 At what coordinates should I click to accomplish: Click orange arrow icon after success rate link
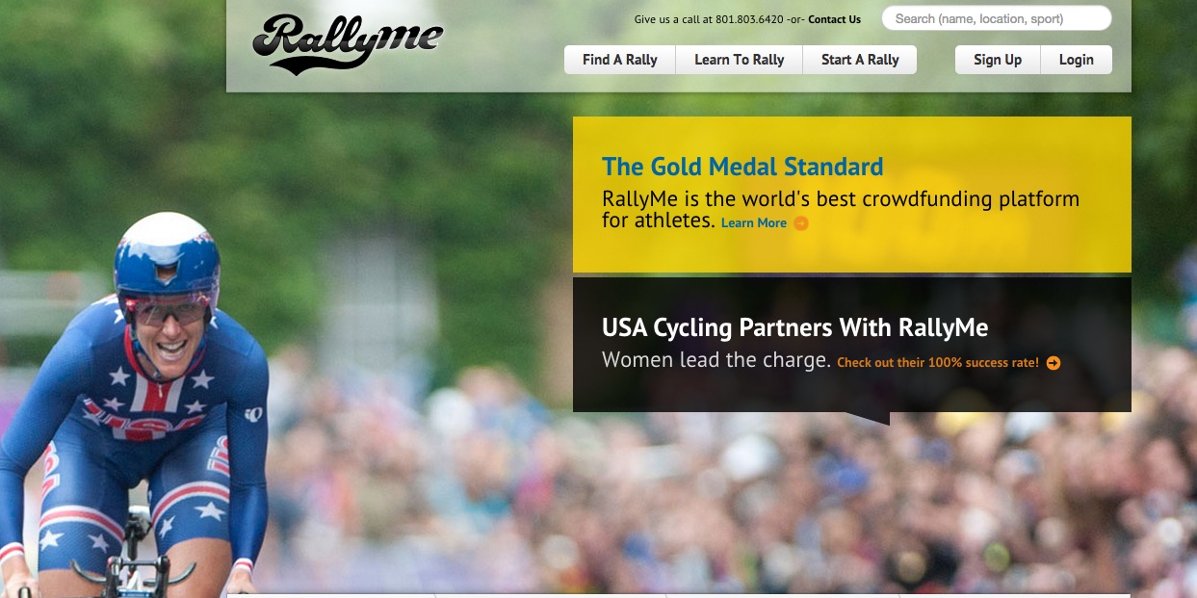pyautogui.click(x=1054, y=363)
